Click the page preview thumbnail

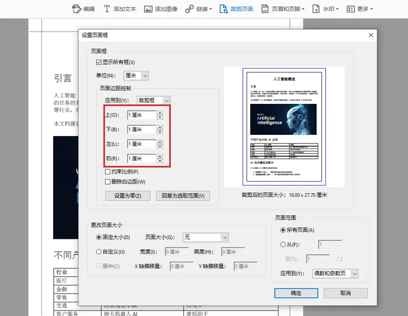(284, 127)
